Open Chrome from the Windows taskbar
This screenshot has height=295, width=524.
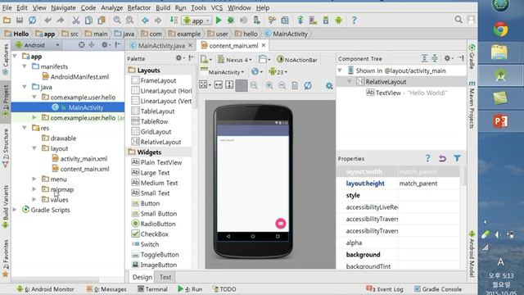tap(500, 30)
